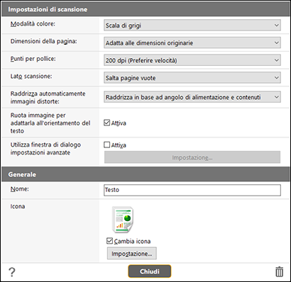The height and width of the screenshot is (282, 291).
Task: Uncheck the Cambia icona checkbox
Action: click(109, 241)
